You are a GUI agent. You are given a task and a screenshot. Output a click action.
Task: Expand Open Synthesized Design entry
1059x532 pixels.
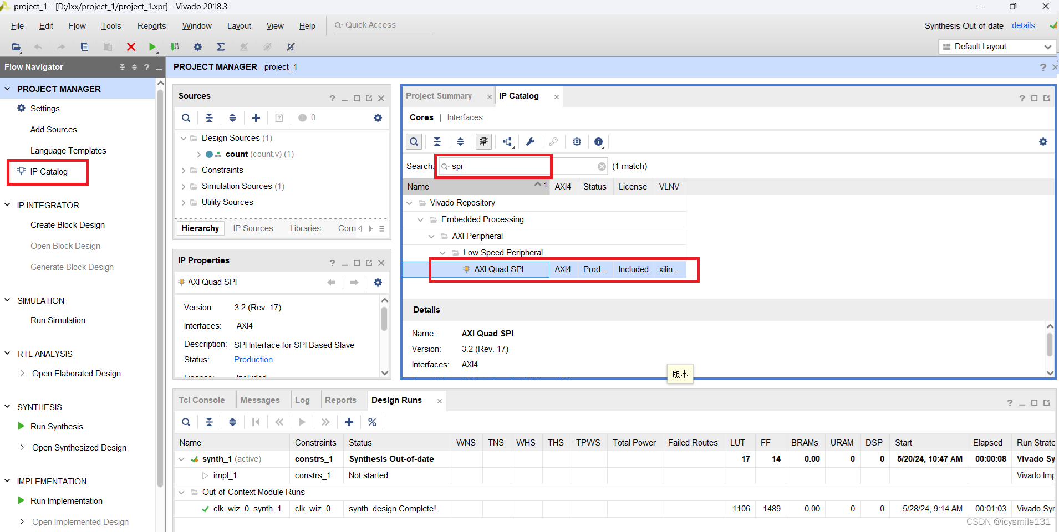click(22, 448)
